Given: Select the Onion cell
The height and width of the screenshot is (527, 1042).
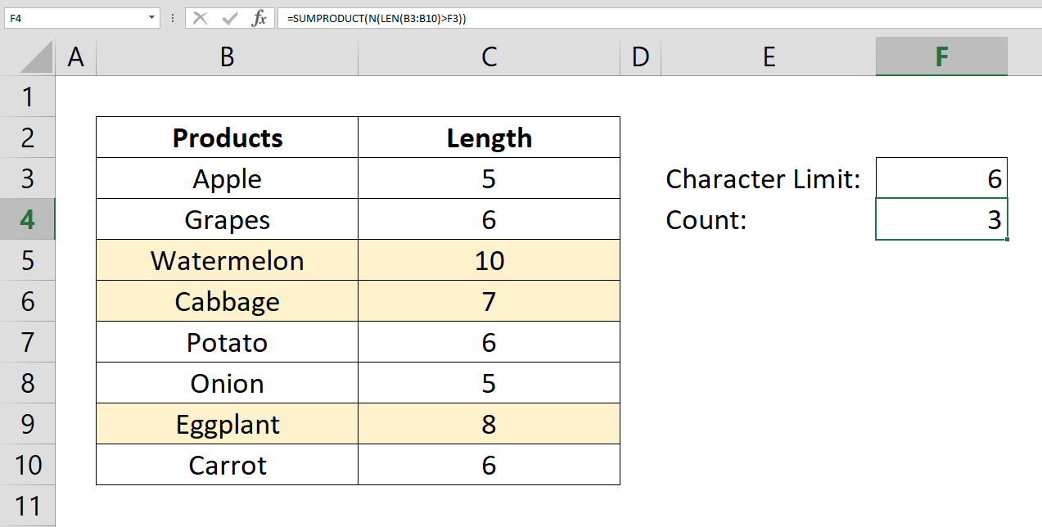Looking at the screenshot, I should click(x=228, y=383).
